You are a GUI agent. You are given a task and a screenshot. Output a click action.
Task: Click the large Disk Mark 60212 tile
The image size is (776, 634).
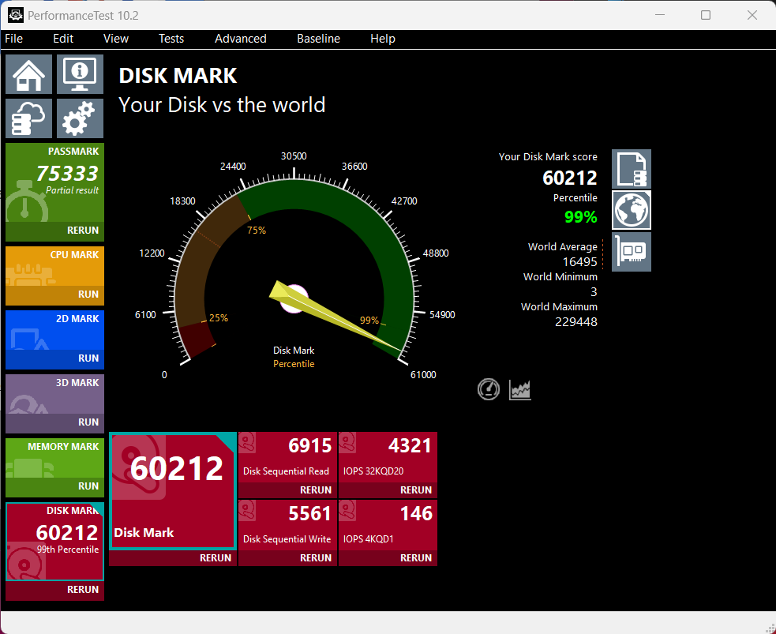click(x=172, y=490)
